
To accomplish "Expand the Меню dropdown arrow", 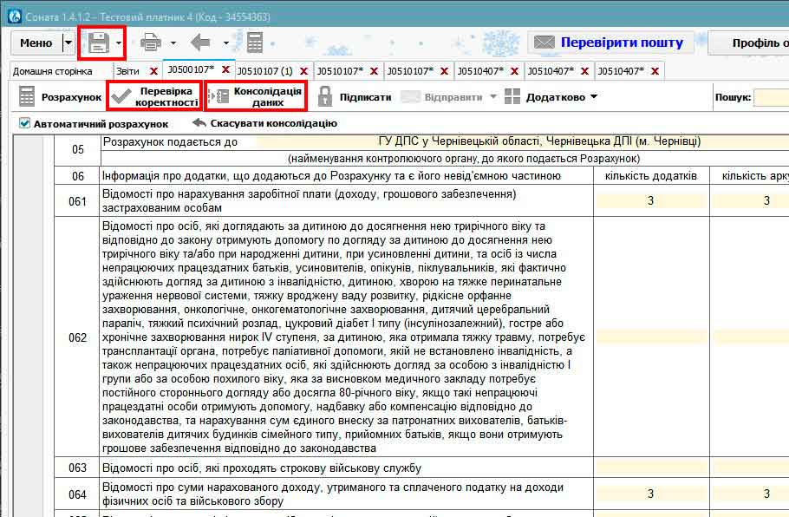I will pyautogui.click(x=68, y=43).
